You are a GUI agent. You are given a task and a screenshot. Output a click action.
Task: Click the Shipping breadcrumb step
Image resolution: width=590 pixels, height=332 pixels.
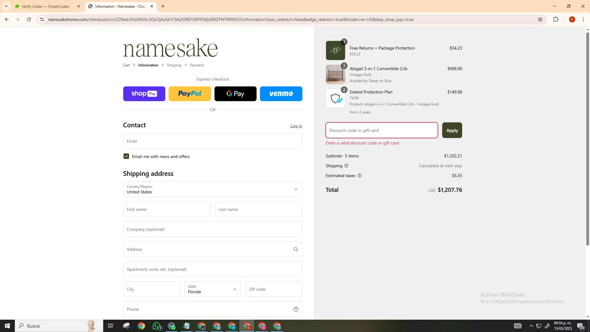tap(174, 65)
